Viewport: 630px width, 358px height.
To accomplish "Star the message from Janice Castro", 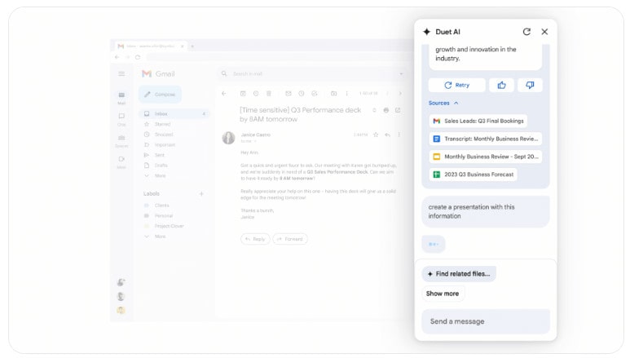I will [x=376, y=135].
